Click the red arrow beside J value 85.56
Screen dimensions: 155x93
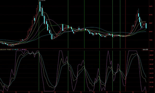(x=26, y=50)
